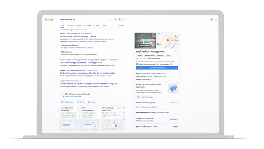Open the Mehr menu

(x=104, y=26)
